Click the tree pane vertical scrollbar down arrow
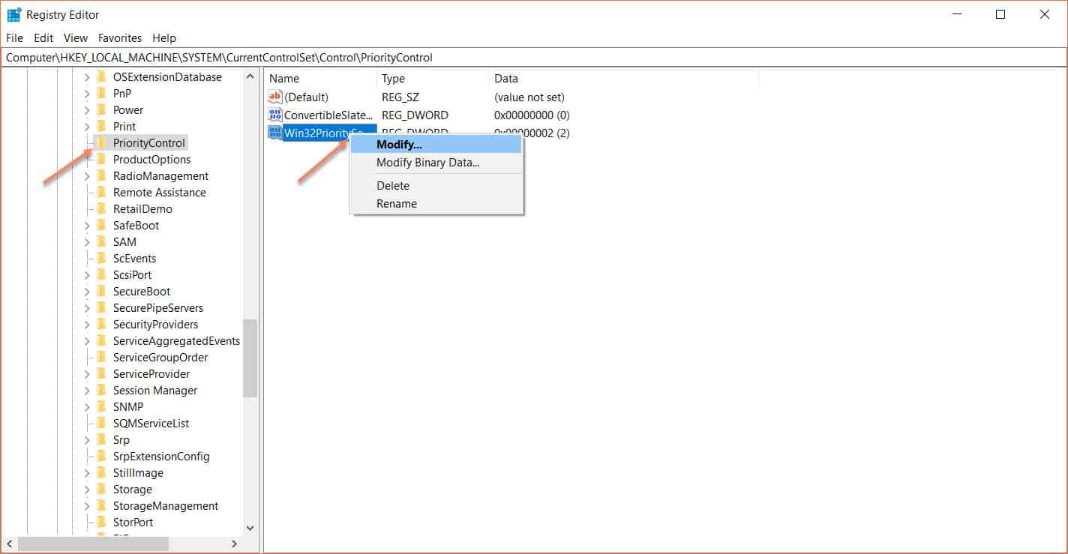Image resolution: width=1068 pixels, height=554 pixels. [250, 528]
